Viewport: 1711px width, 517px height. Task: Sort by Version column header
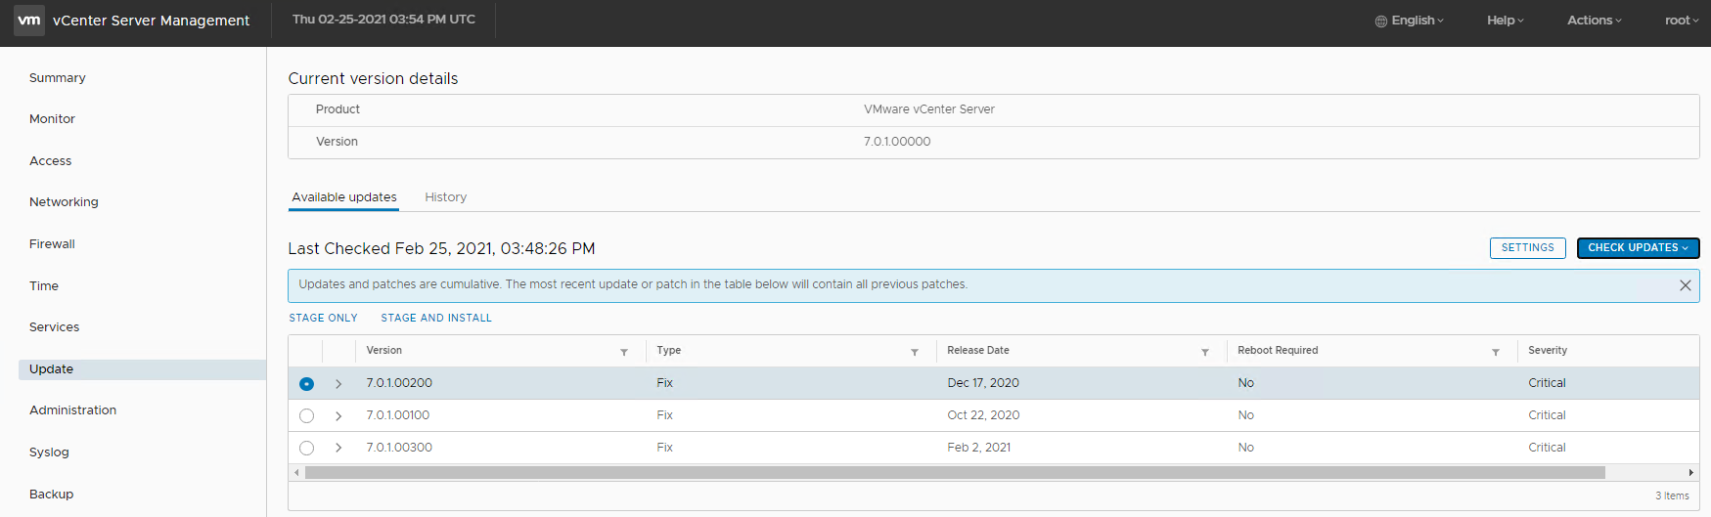[x=384, y=351]
